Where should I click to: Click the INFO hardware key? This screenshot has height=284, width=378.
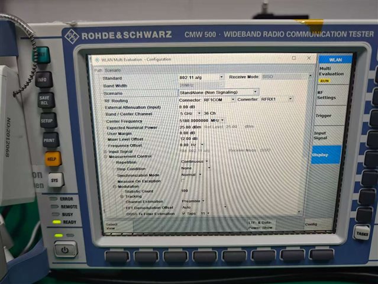tap(43, 79)
